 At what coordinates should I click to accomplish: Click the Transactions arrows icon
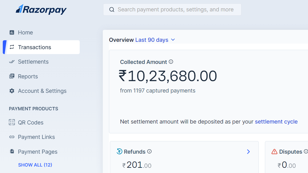click(12, 47)
